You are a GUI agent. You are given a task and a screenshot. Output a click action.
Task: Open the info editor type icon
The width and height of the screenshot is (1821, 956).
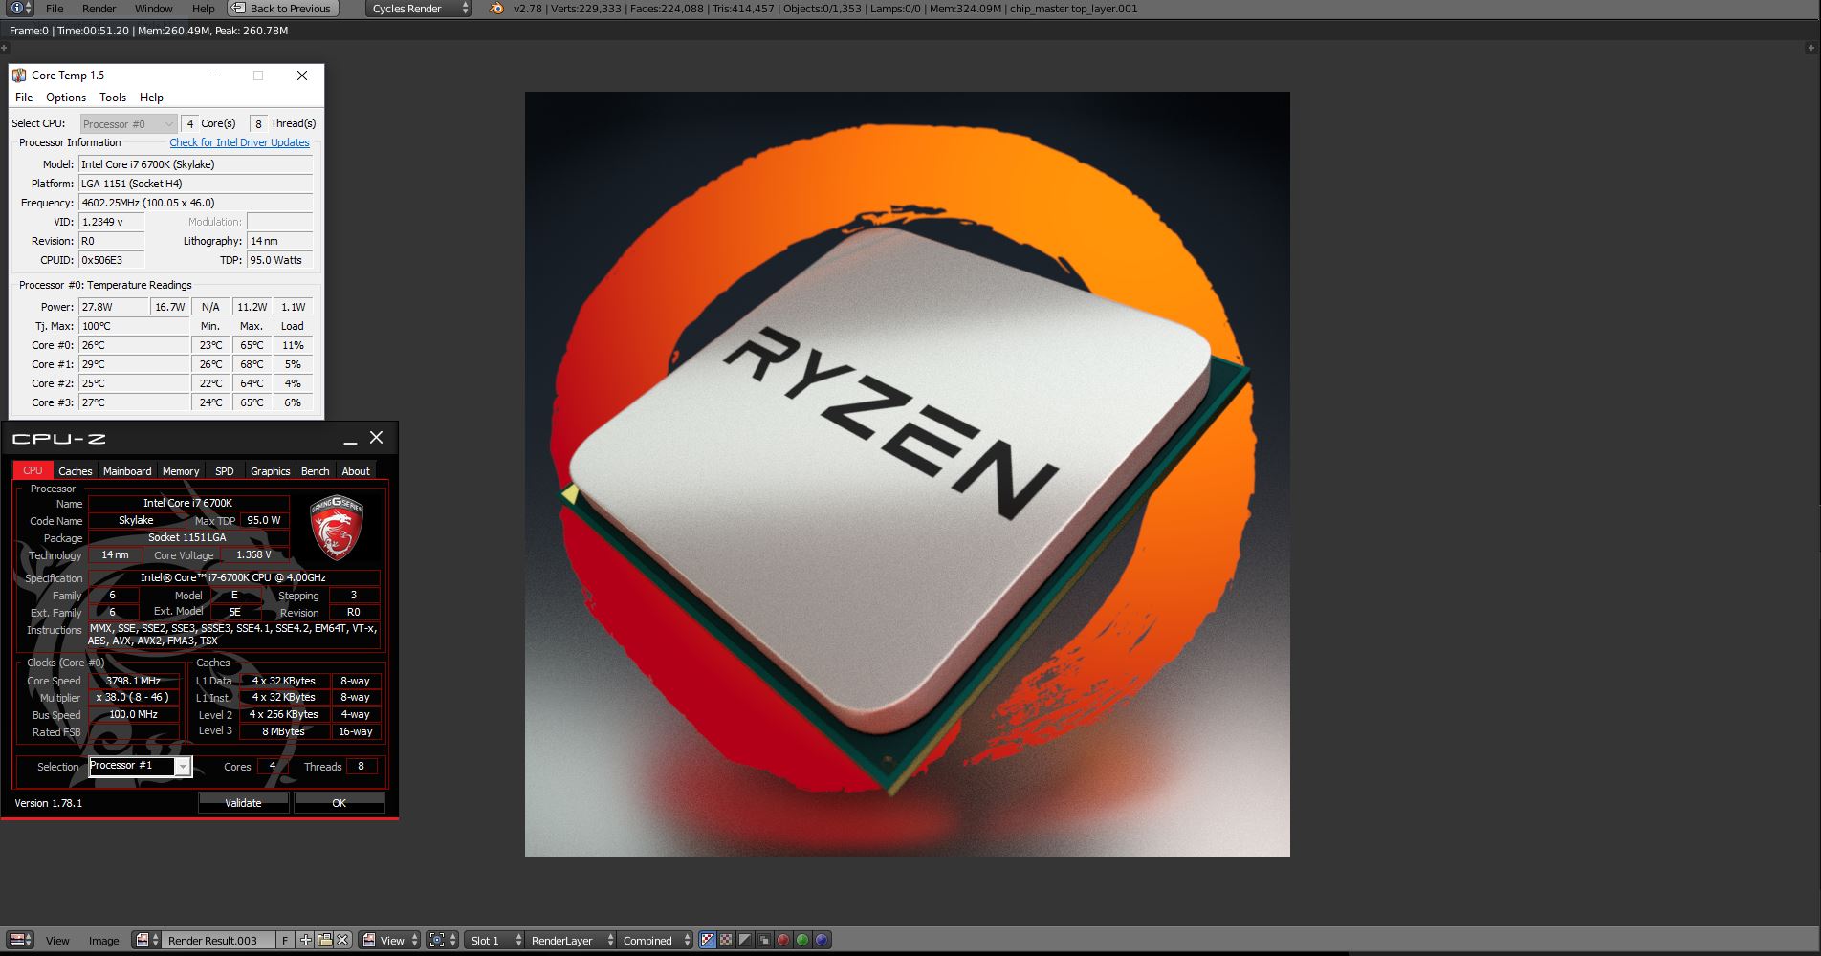(18, 9)
